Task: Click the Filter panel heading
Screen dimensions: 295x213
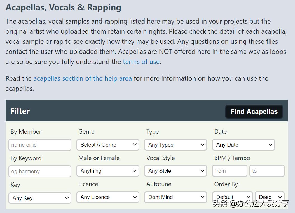Action: click(20, 111)
